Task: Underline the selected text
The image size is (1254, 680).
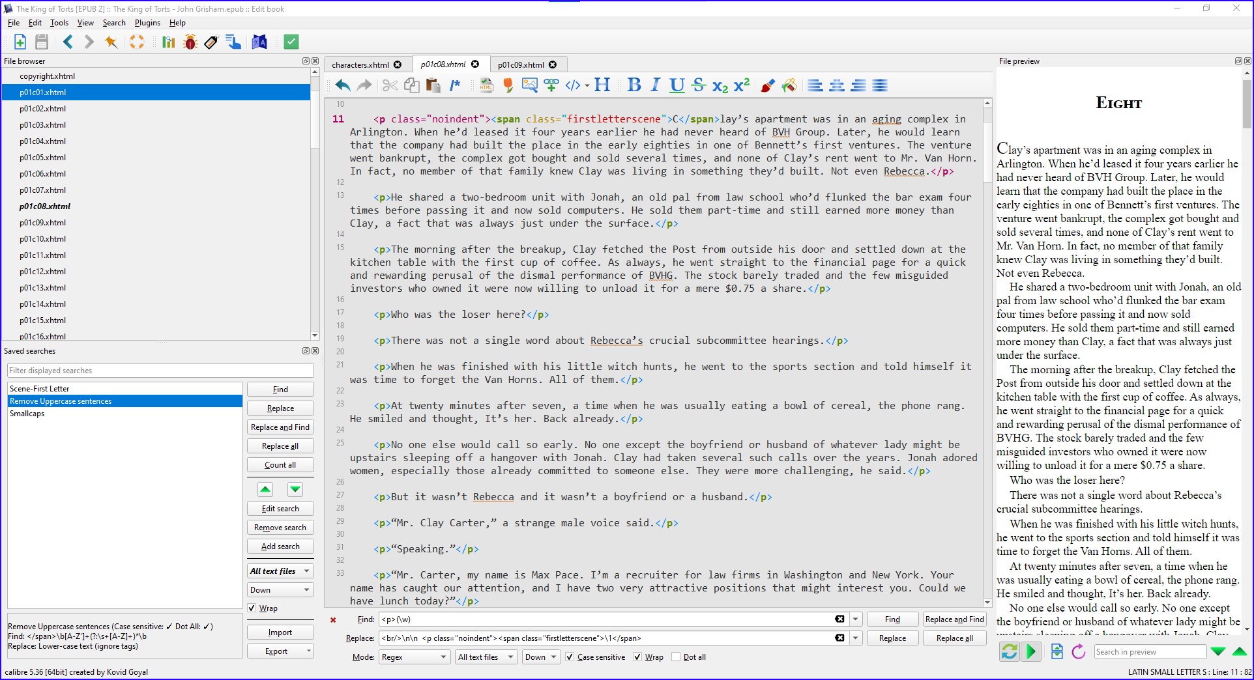Action: tap(677, 85)
